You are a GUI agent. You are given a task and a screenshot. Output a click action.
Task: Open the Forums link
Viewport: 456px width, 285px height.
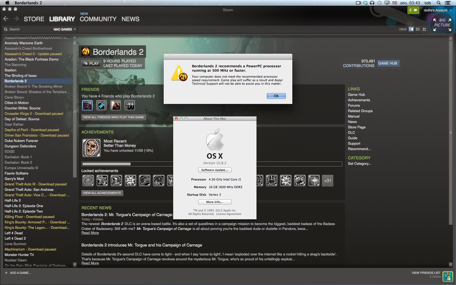[x=354, y=106]
